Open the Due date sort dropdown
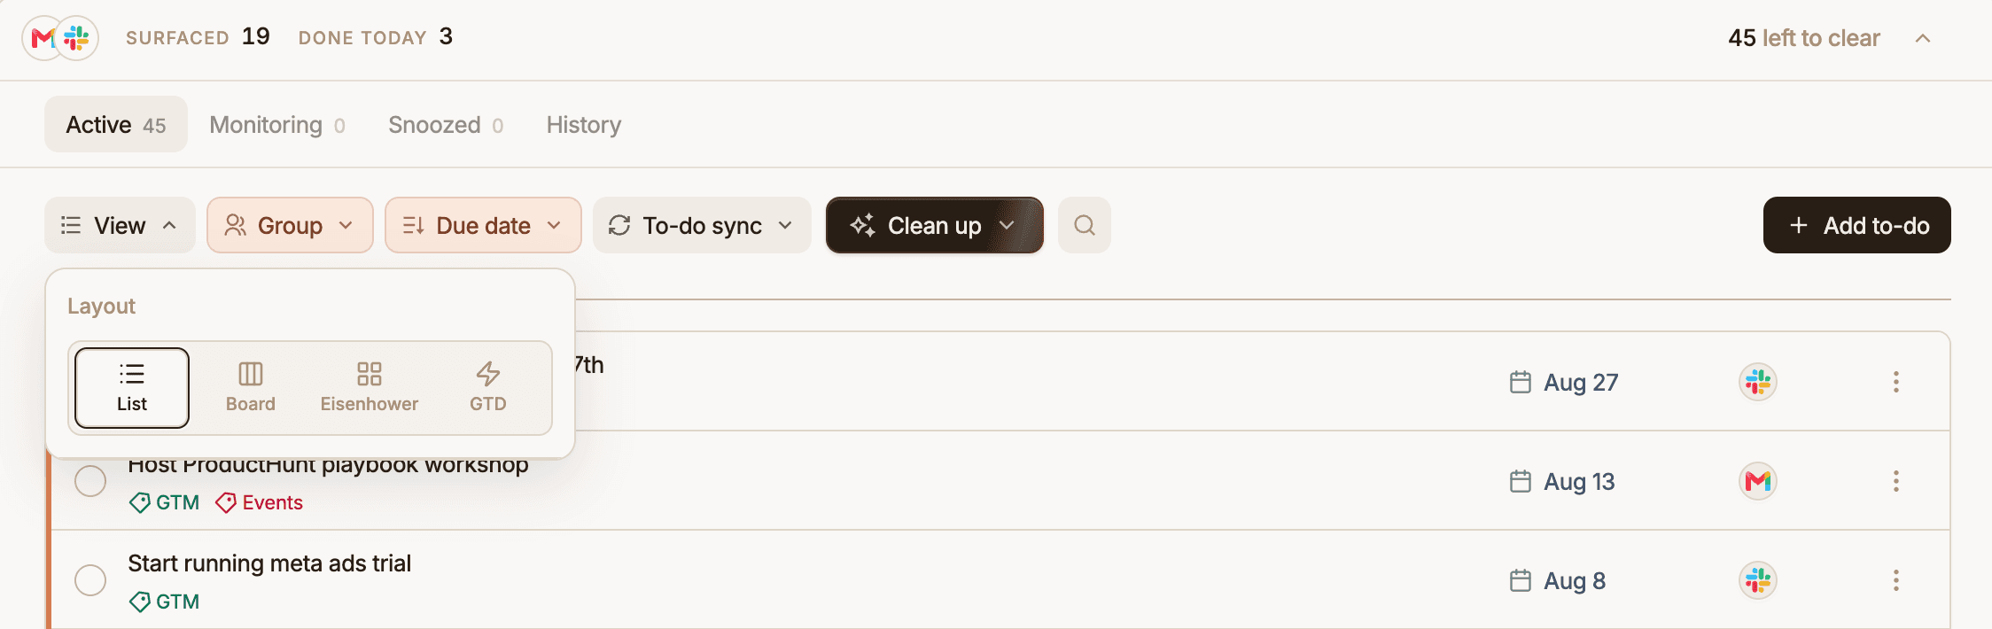 (x=483, y=225)
